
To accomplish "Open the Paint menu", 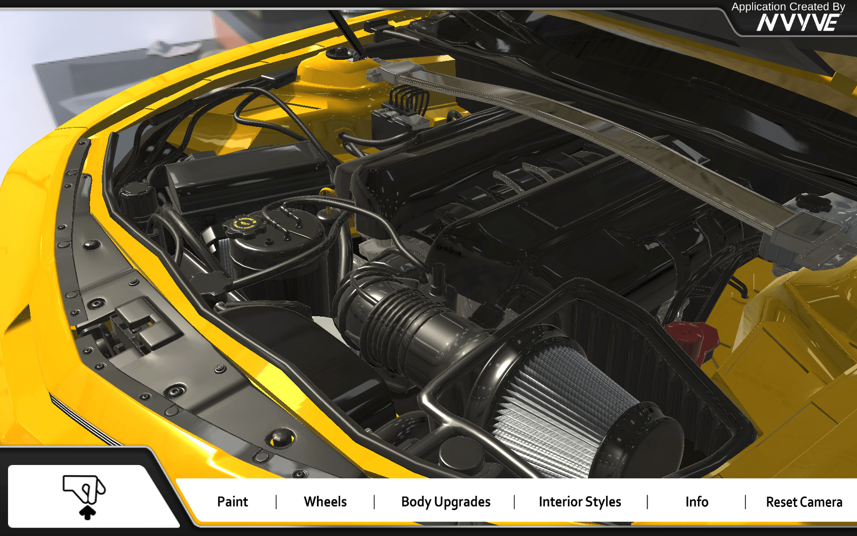I will pyautogui.click(x=232, y=502).
